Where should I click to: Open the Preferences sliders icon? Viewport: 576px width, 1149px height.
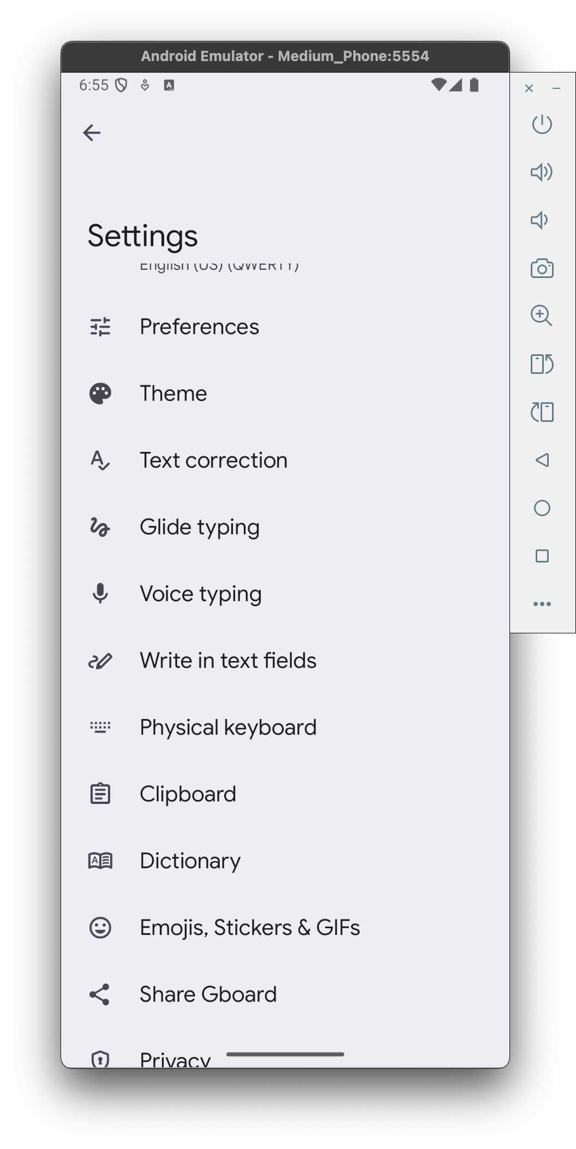click(x=100, y=327)
